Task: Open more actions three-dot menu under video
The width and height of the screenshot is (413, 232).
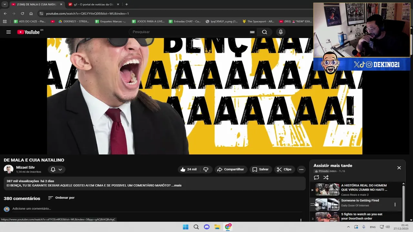Action: click(x=301, y=169)
